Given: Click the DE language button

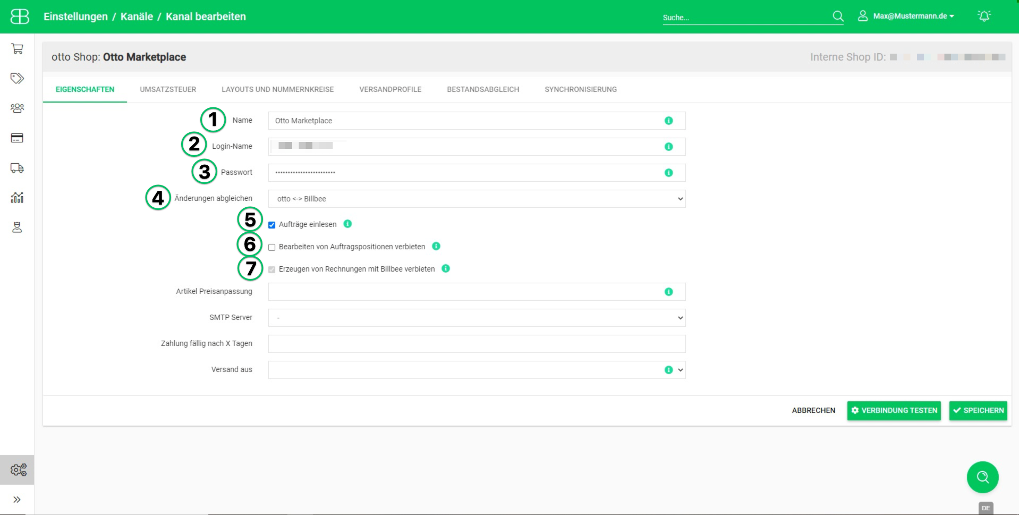Looking at the screenshot, I should (986, 508).
